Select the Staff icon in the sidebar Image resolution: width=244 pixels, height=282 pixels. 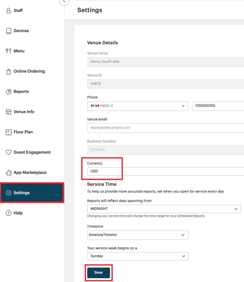pyautogui.click(x=9, y=10)
